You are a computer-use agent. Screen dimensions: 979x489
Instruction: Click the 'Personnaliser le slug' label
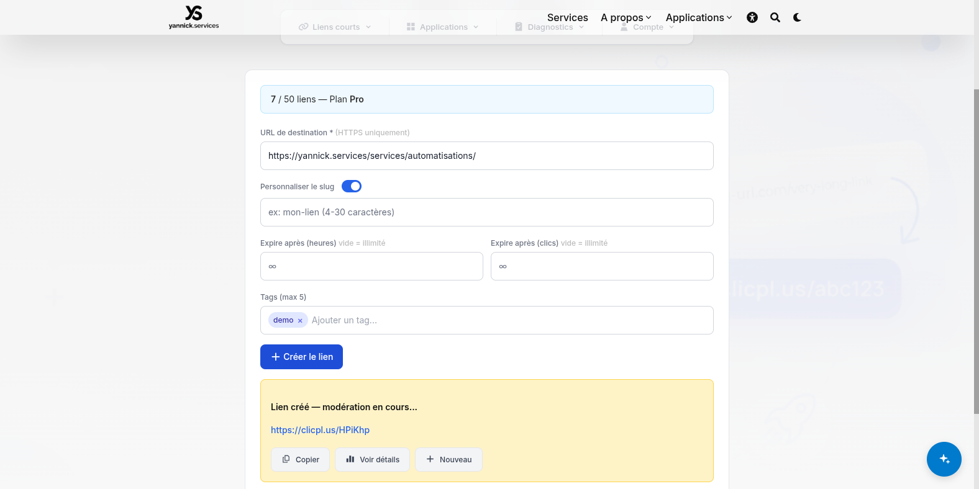point(297,187)
